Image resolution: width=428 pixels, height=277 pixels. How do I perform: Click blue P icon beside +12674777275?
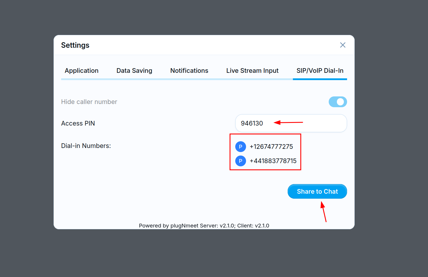pos(240,147)
